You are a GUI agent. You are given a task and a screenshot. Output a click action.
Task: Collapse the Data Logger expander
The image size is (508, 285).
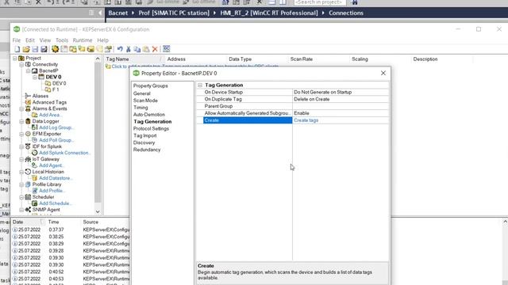click(x=21, y=121)
